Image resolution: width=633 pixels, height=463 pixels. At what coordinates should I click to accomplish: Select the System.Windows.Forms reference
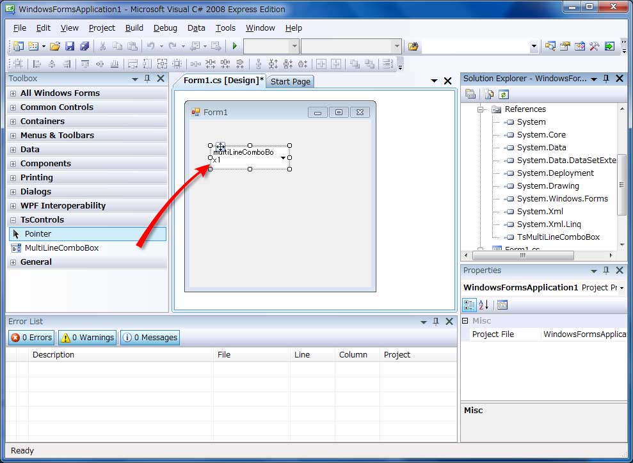563,198
